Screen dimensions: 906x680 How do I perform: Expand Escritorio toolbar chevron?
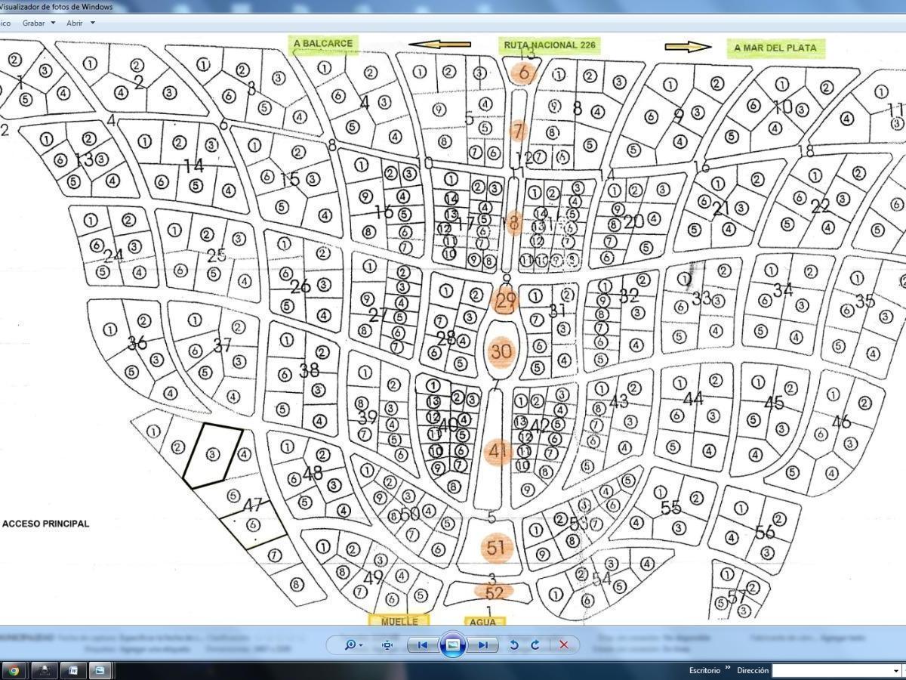click(x=729, y=669)
